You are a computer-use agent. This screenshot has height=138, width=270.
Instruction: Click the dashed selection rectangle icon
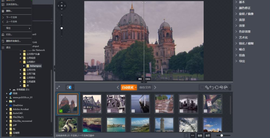click(x=202, y=87)
